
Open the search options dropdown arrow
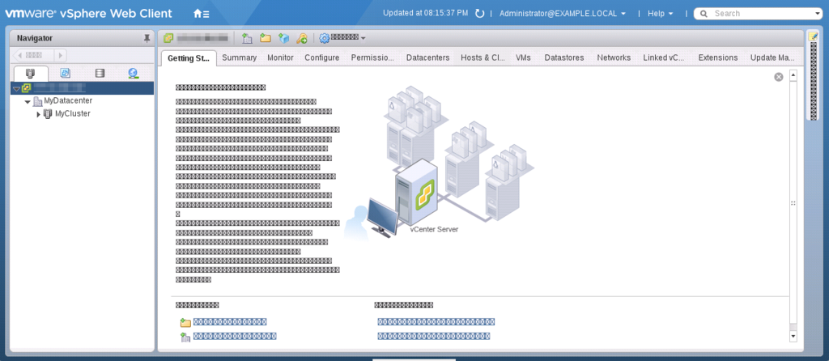(818, 14)
